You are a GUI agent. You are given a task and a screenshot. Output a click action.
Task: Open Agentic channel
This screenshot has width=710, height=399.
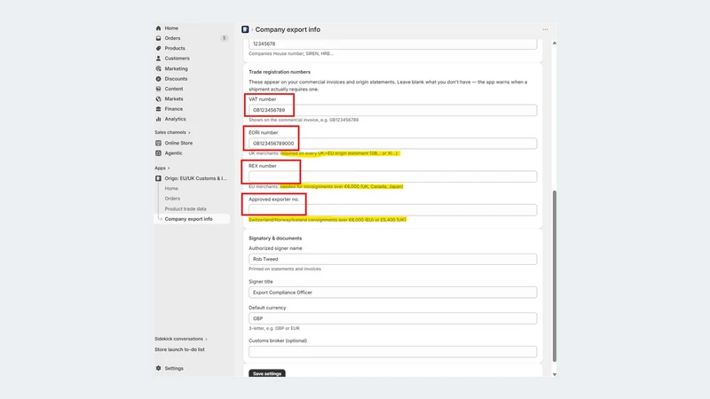[173, 153]
